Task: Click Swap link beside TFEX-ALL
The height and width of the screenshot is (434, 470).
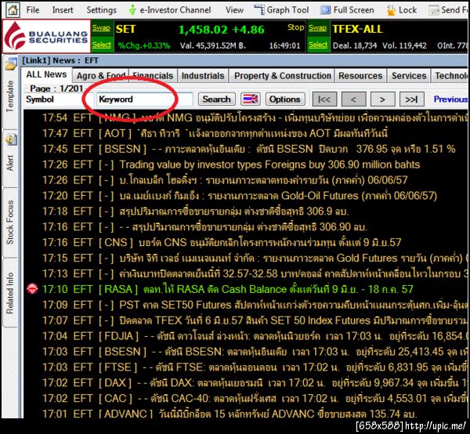Action: pos(318,27)
